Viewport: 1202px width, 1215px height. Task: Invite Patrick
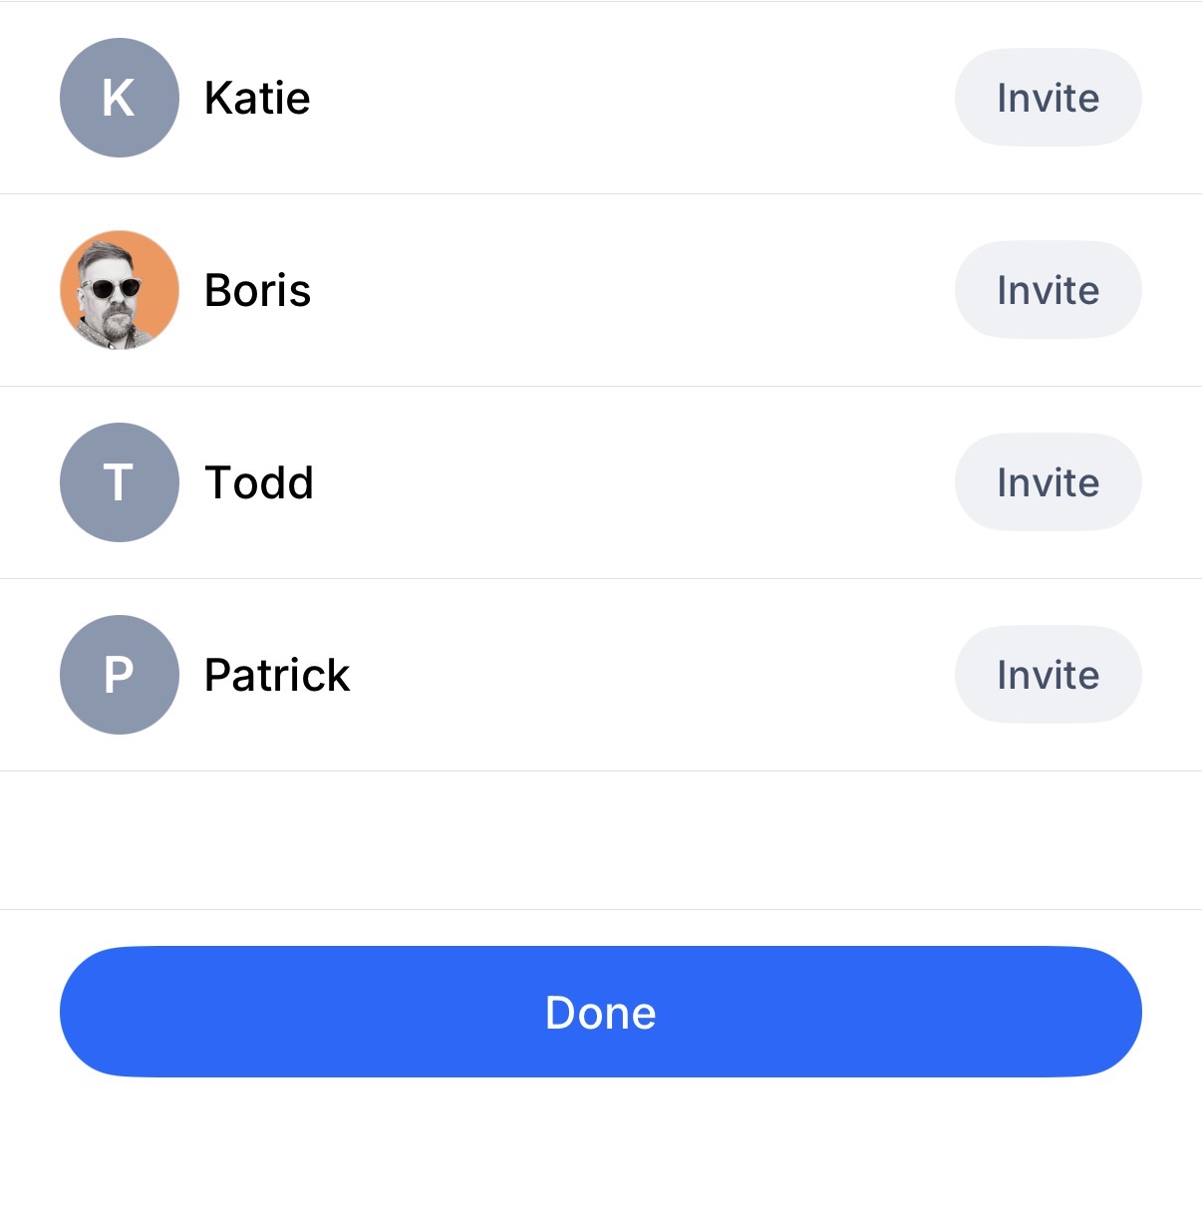(1048, 675)
